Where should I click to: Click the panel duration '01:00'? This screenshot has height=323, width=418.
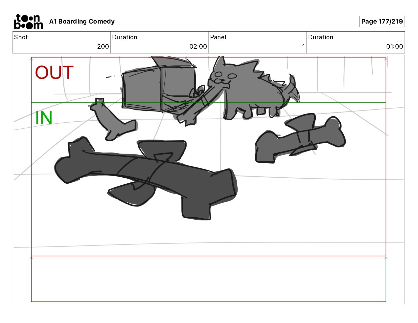[x=394, y=47]
